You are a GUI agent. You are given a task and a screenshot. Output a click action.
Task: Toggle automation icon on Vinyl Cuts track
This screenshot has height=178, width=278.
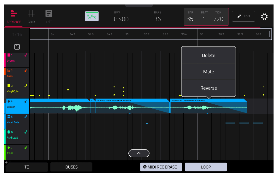pyautogui.click(x=26, y=86)
